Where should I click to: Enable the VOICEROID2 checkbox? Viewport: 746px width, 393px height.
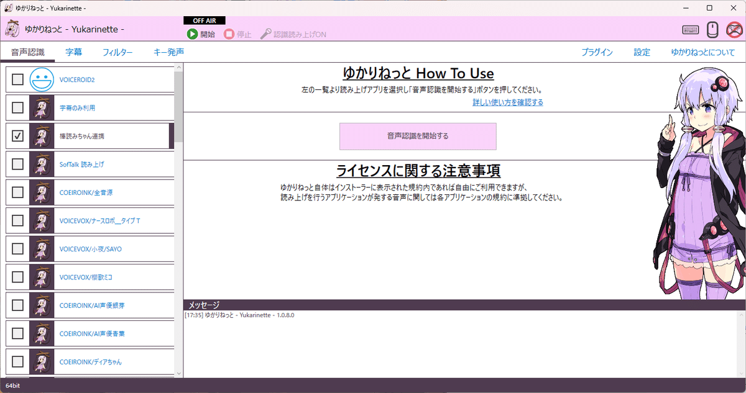click(x=18, y=79)
